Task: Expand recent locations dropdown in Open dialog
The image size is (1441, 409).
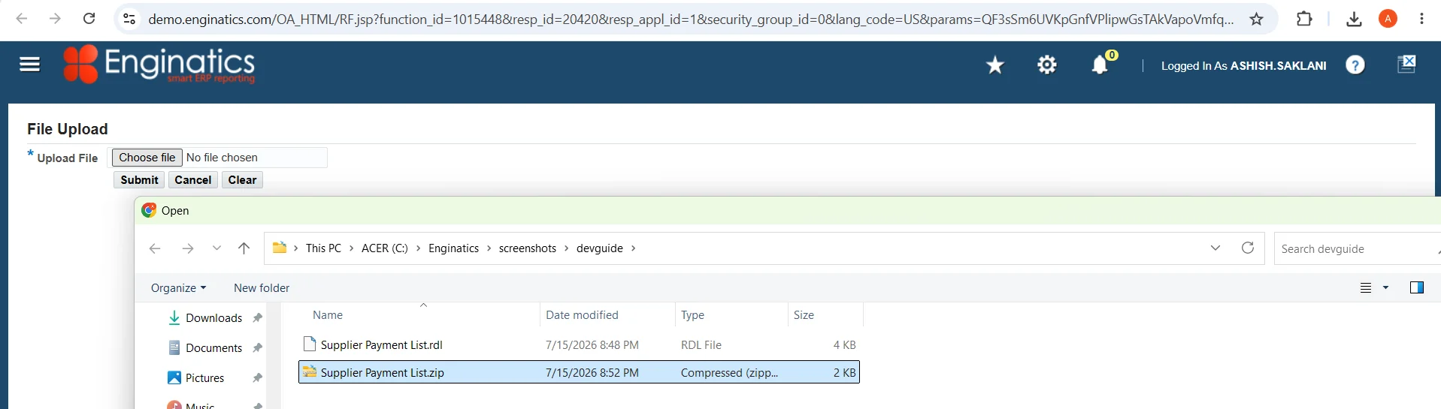Action: (216, 248)
